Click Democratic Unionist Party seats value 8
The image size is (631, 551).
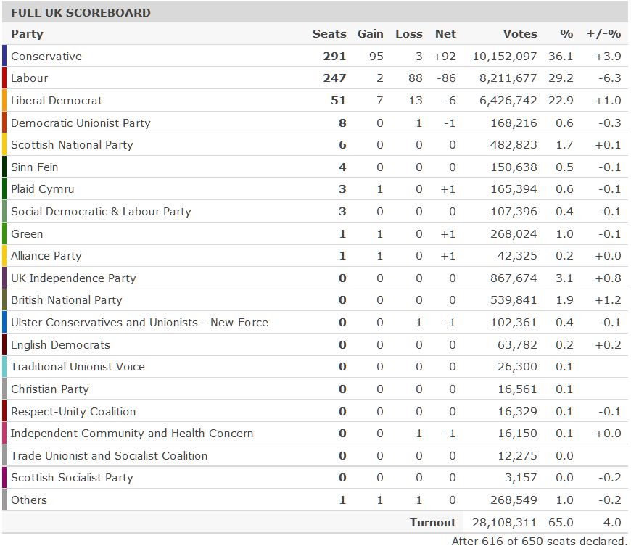pyautogui.click(x=342, y=123)
